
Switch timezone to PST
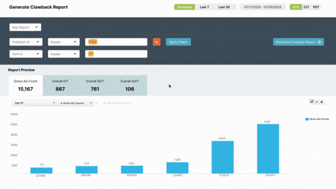coord(316,7)
